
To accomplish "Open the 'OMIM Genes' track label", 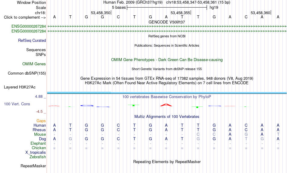I will [x=34, y=64].
